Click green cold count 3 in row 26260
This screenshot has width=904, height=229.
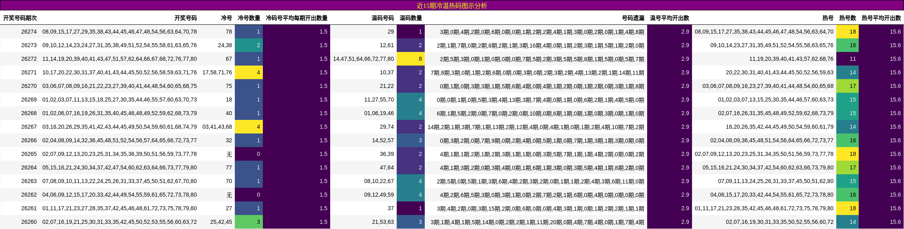[249, 222]
